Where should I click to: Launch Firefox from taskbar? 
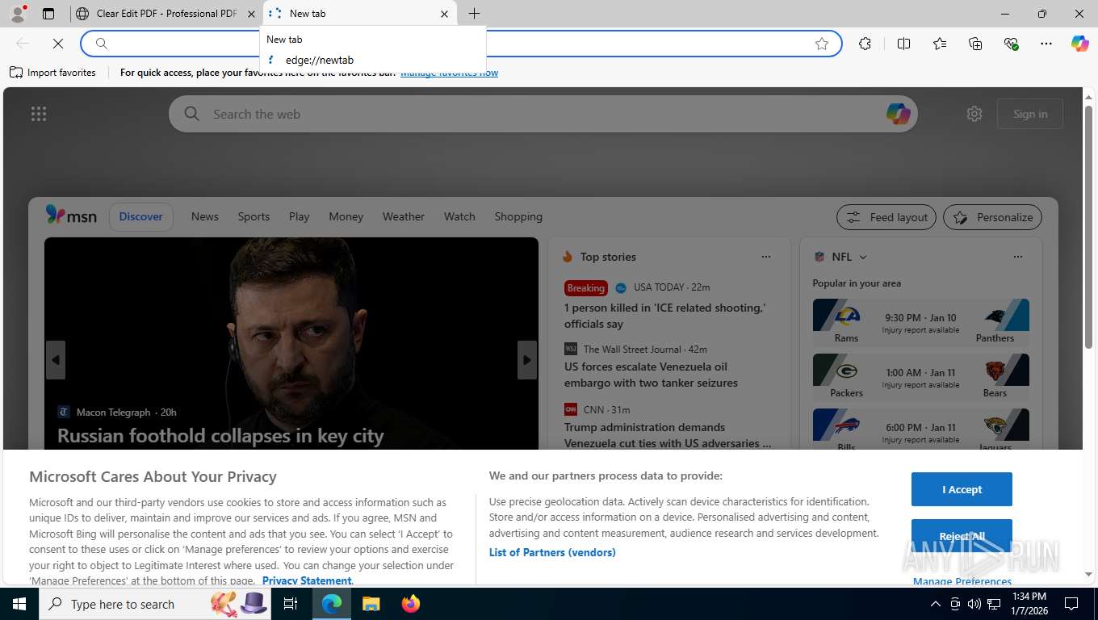411,604
